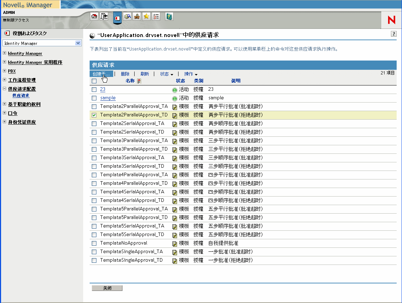Open the 操作 dropdown menu
Screen dimensions: 402x303
click(191, 74)
